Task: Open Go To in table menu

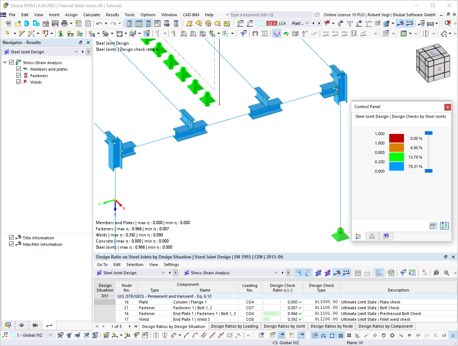Action: 102,265
